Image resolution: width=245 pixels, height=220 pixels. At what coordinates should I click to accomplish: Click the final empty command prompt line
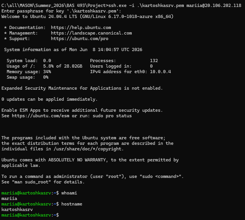(x=30, y=215)
